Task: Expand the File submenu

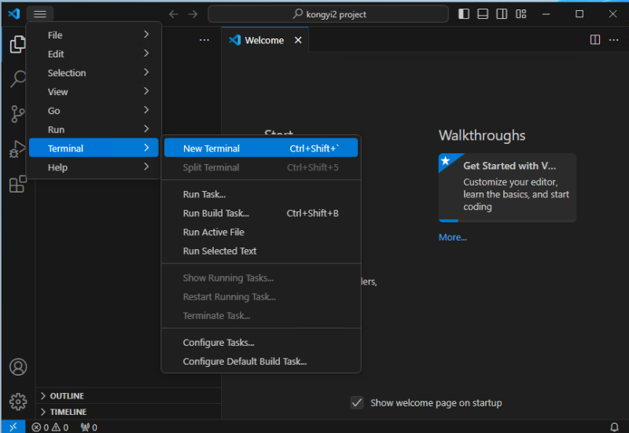Action: click(x=94, y=35)
